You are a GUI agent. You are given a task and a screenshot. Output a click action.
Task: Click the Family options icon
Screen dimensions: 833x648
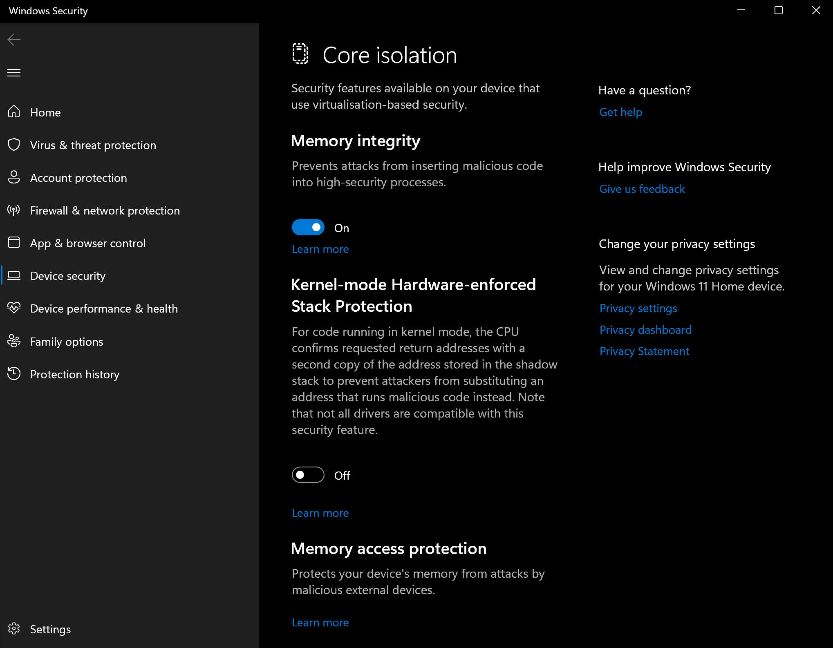(x=15, y=341)
